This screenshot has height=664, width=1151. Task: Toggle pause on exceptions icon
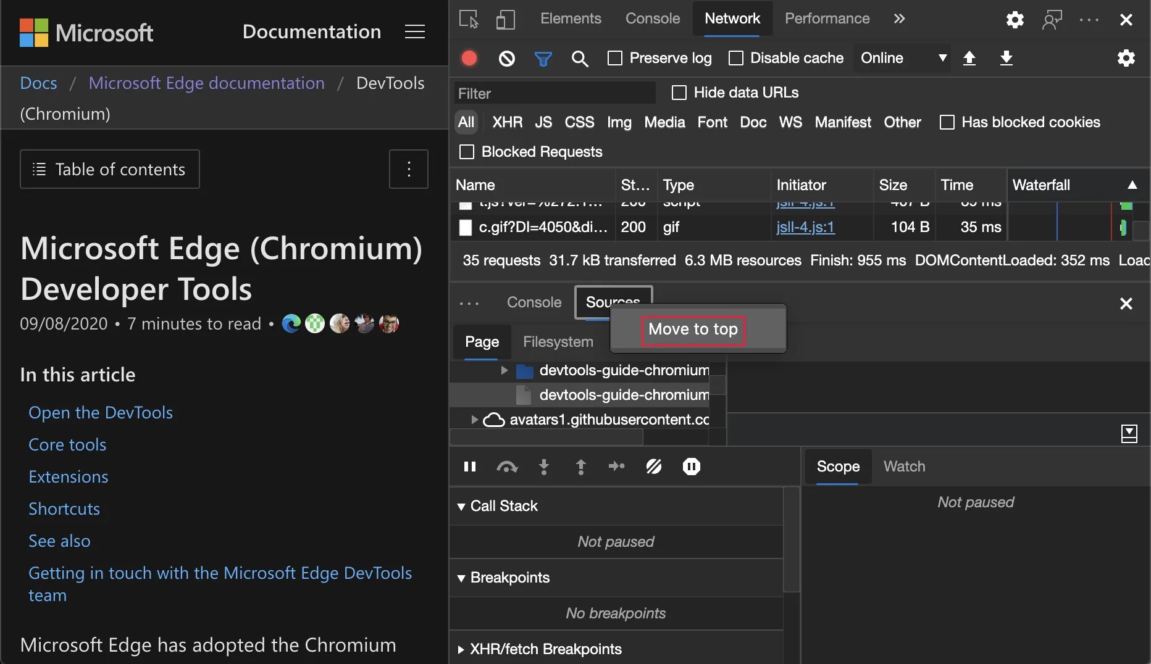pos(692,467)
